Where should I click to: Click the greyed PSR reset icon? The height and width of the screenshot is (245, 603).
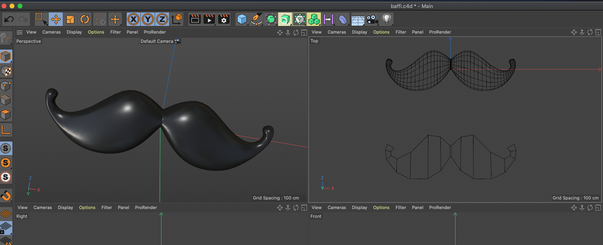click(100, 19)
